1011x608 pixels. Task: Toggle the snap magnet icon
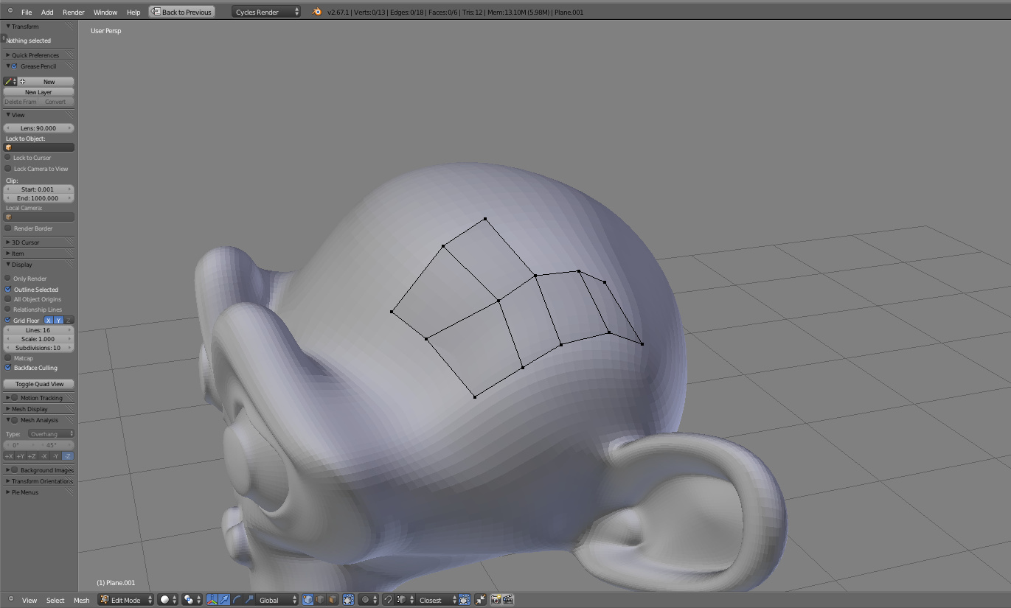tap(388, 600)
